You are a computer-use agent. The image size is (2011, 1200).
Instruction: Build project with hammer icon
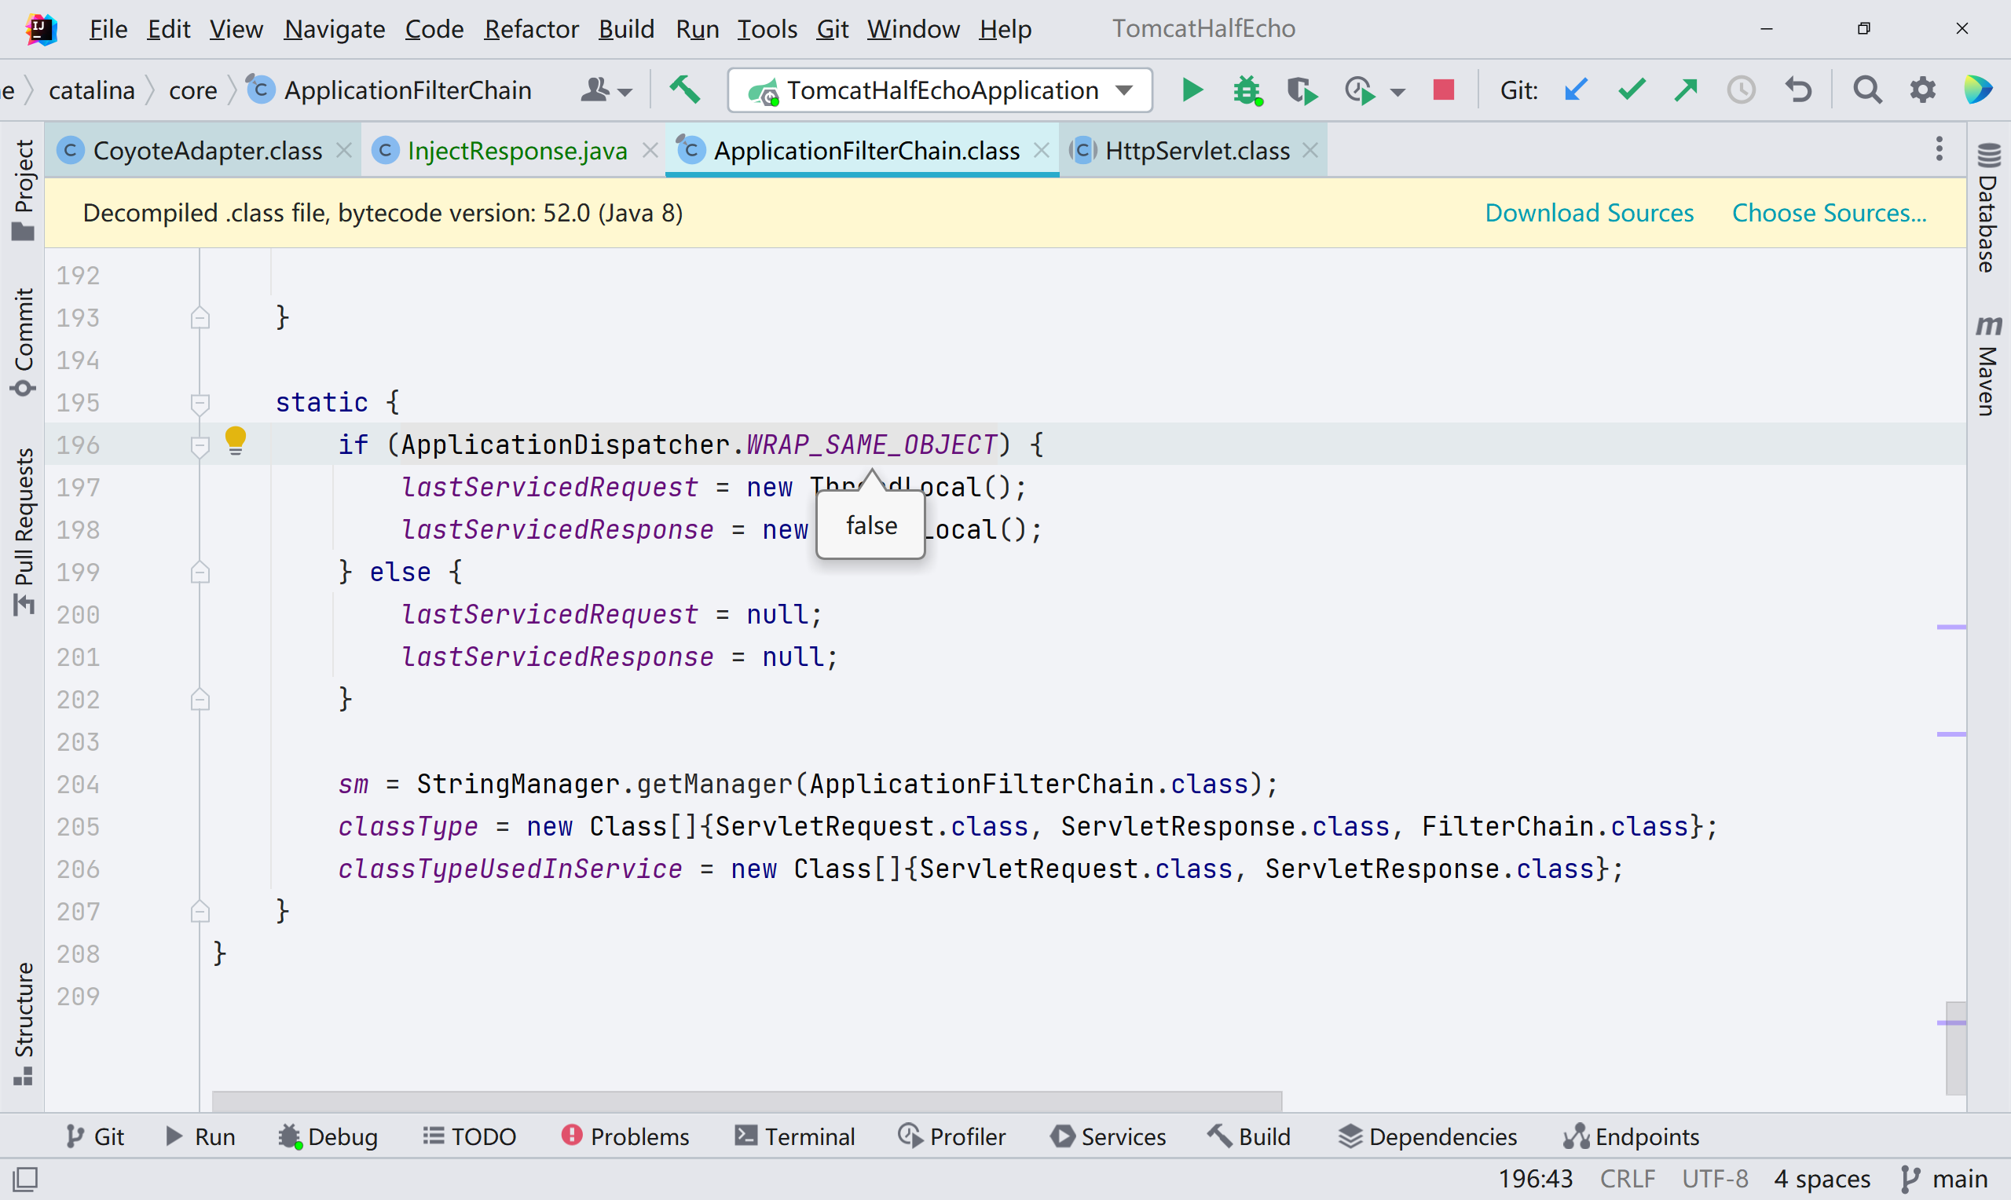[x=685, y=90]
